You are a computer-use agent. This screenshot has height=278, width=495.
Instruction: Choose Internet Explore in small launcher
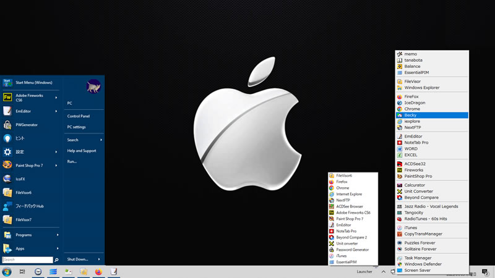(353, 194)
